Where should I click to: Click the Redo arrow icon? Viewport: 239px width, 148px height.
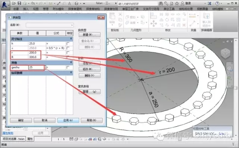click(x=41, y=3)
